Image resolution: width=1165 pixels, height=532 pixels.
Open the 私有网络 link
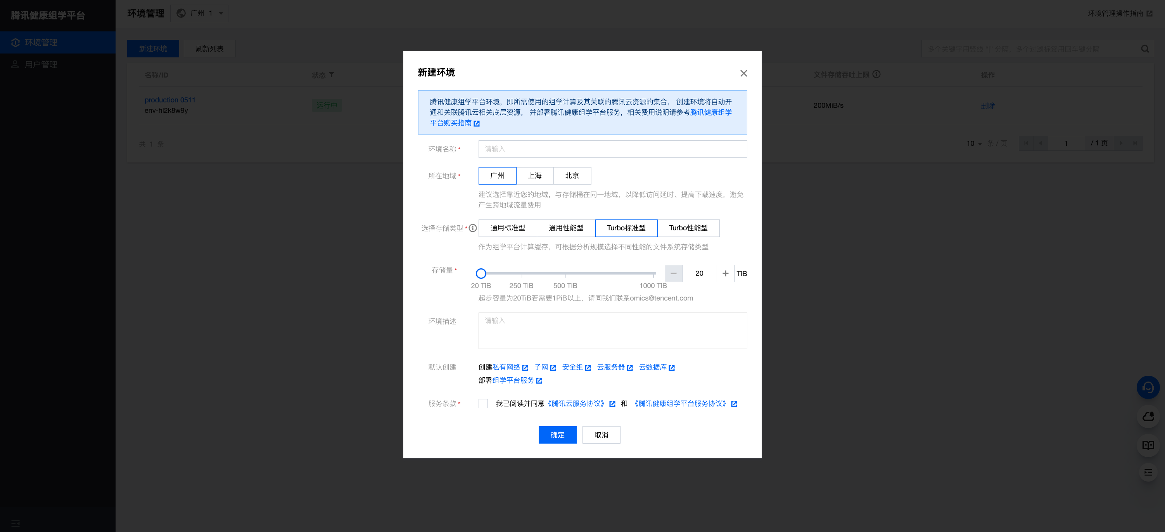click(x=506, y=368)
